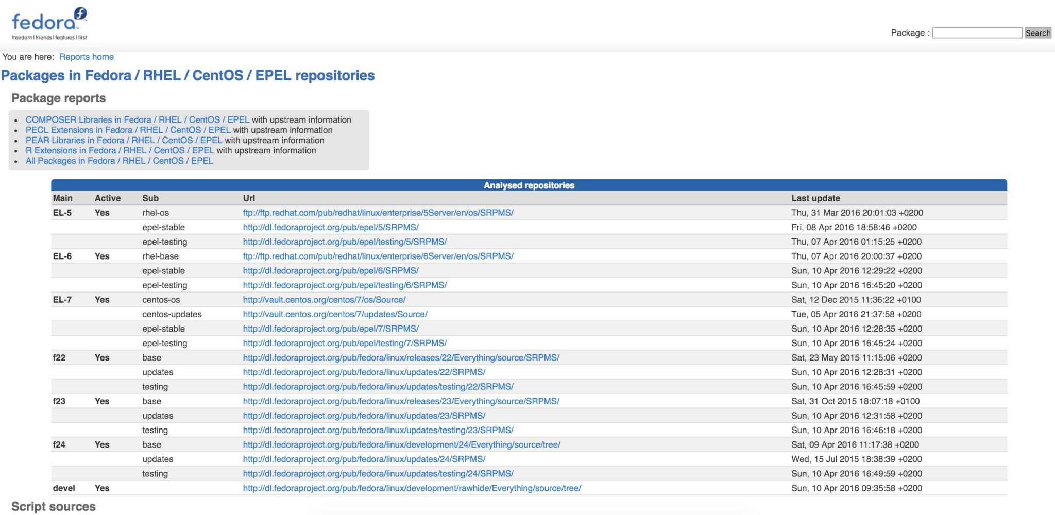Select the EL-6 main repository cell
Screen dimensions: 1055x515
62,256
